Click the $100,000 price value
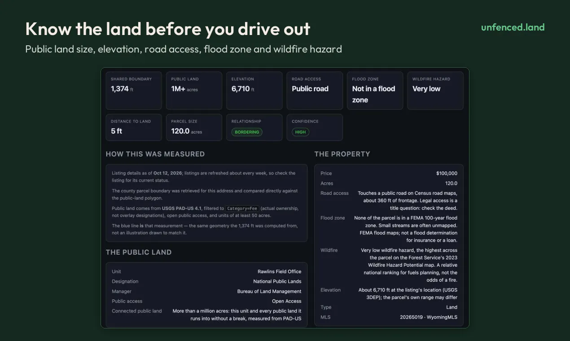Screen dimensions: 570x341 [447, 173]
